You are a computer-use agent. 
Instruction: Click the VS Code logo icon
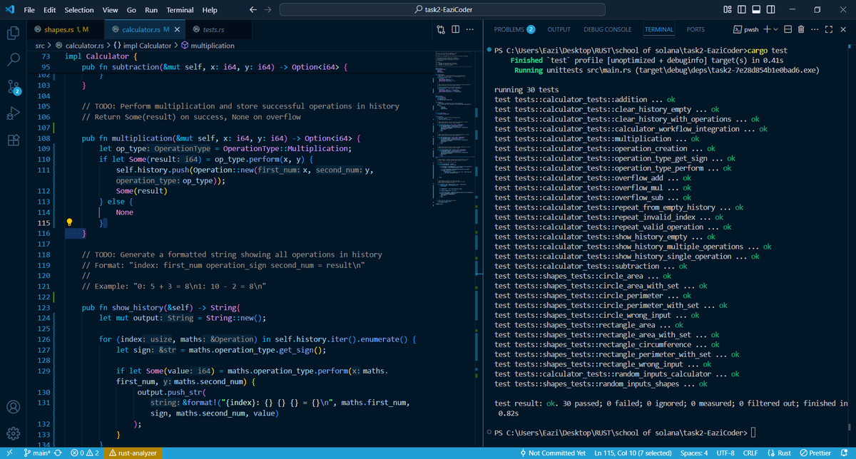(9, 10)
